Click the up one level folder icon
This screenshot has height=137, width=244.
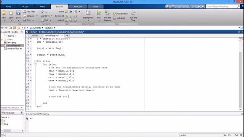pos(10,28)
